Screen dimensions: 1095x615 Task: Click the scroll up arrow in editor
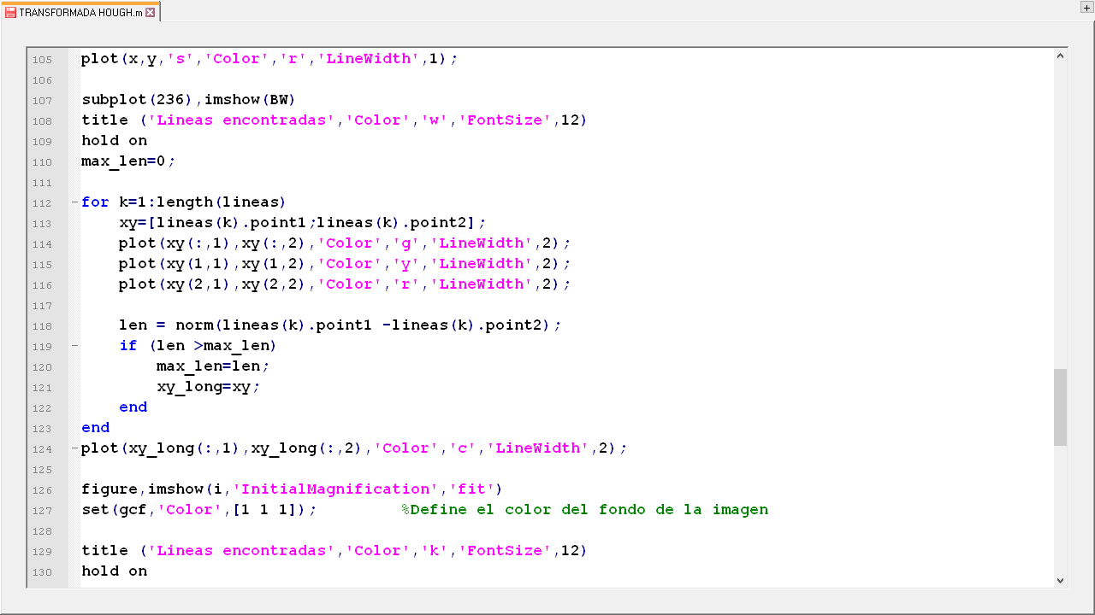[x=1061, y=56]
